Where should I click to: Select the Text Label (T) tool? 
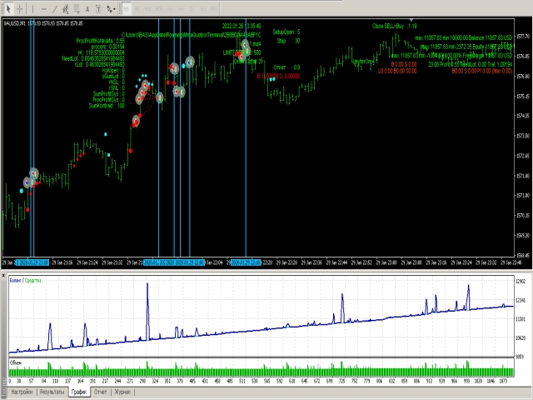pyautogui.click(x=98, y=9)
